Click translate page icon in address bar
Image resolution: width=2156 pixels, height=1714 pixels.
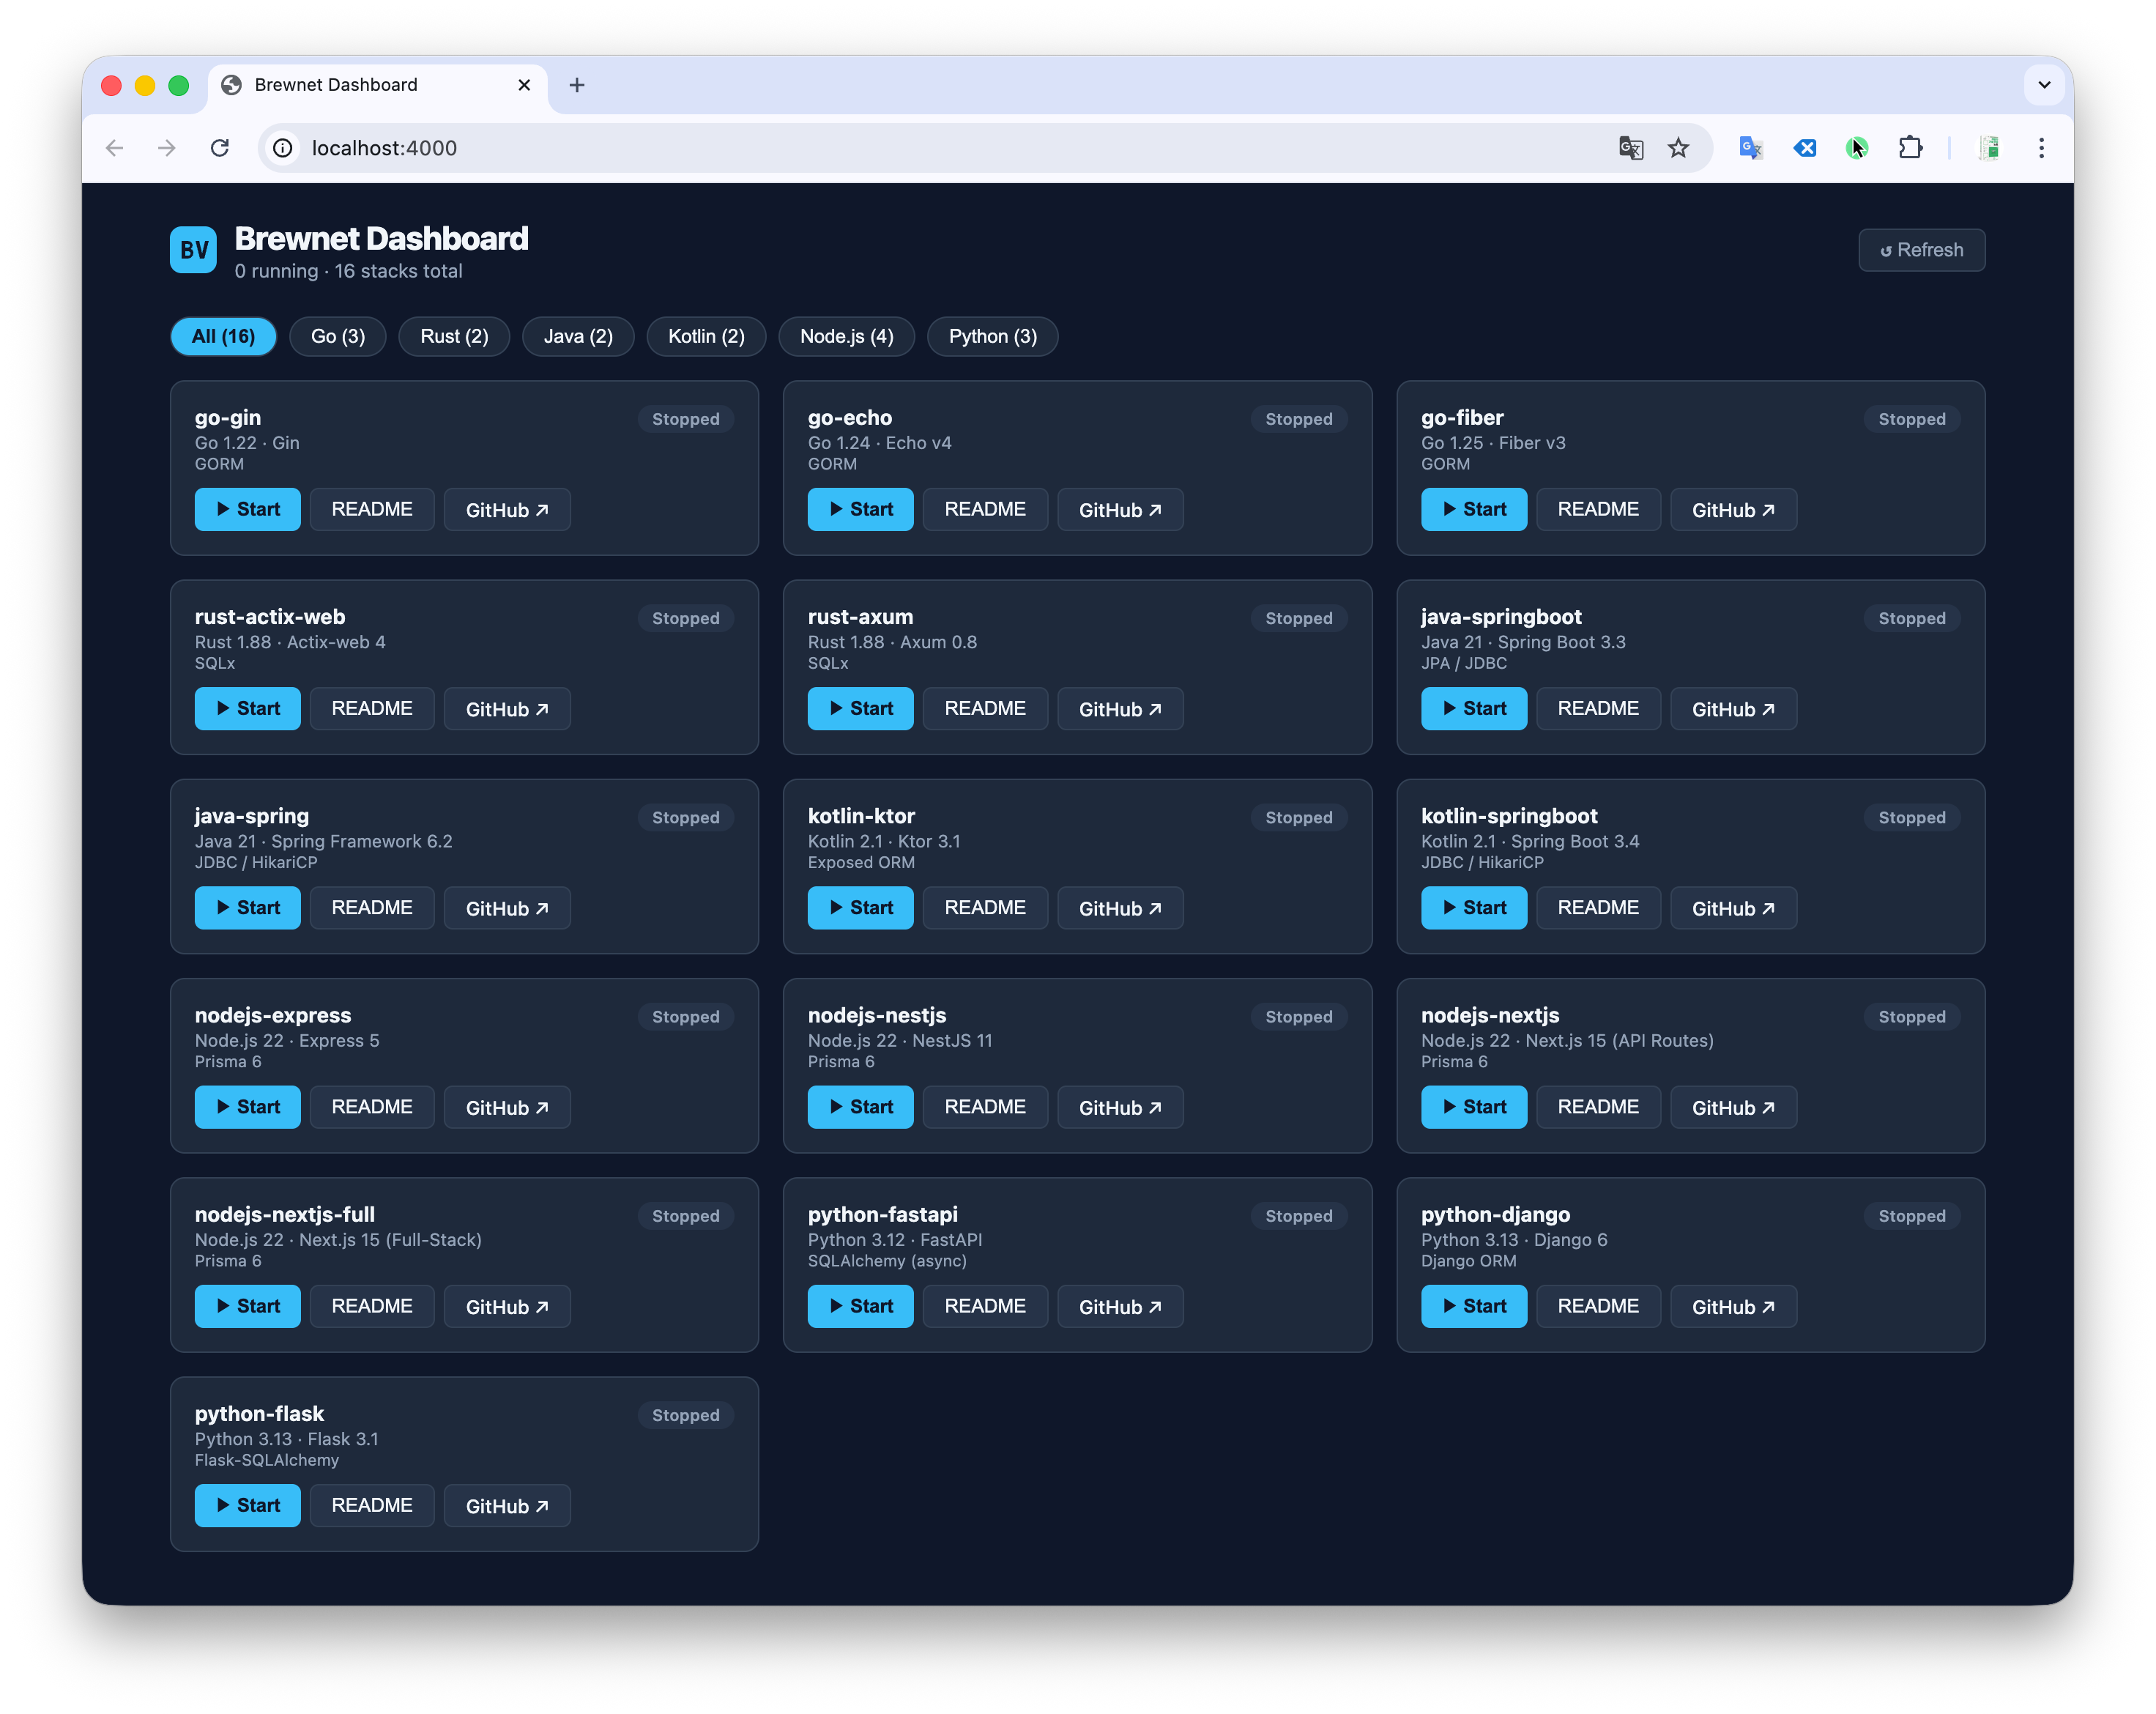(x=1631, y=148)
